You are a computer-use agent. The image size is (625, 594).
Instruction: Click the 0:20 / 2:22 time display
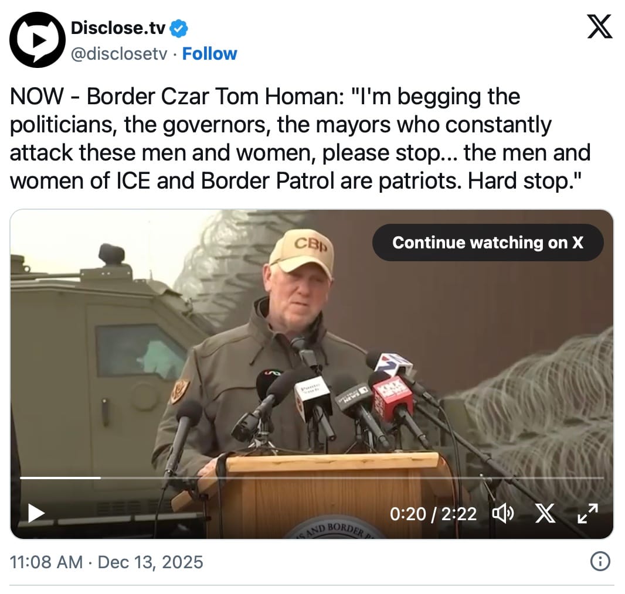point(434,514)
